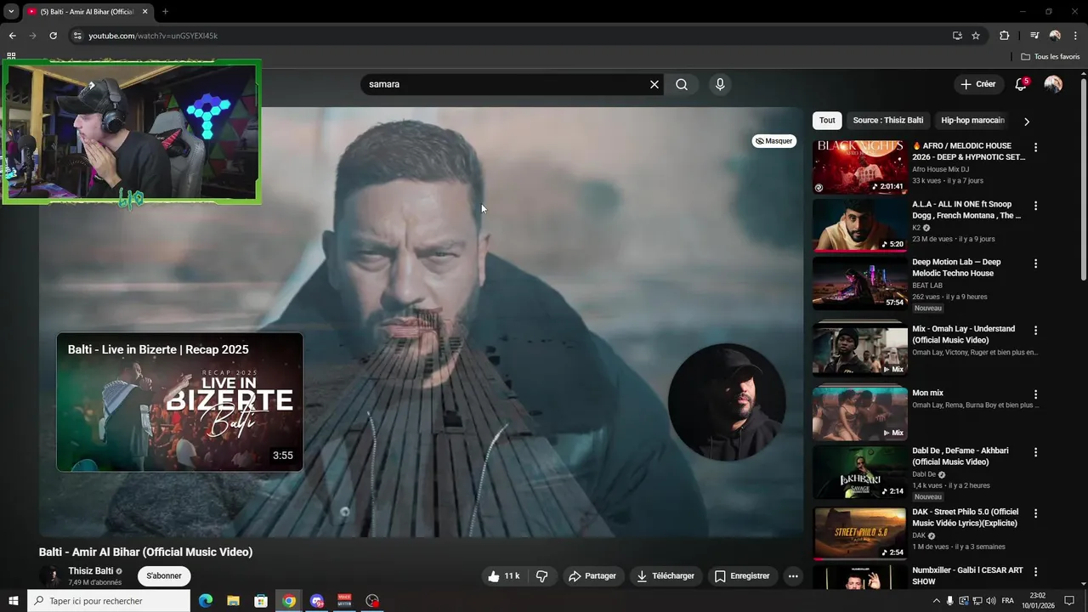Image resolution: width=1088 pixels, height=612 pixels.
Task: Share the video via Partager
Action: click(592, 576)
